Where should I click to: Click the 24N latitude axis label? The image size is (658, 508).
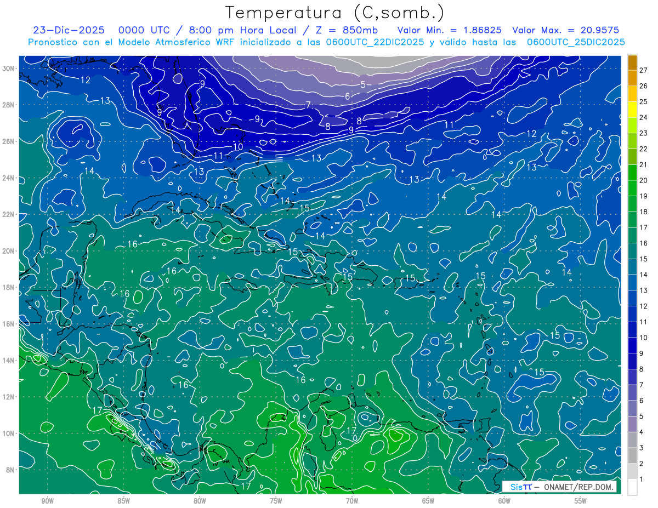click(9, 178)
